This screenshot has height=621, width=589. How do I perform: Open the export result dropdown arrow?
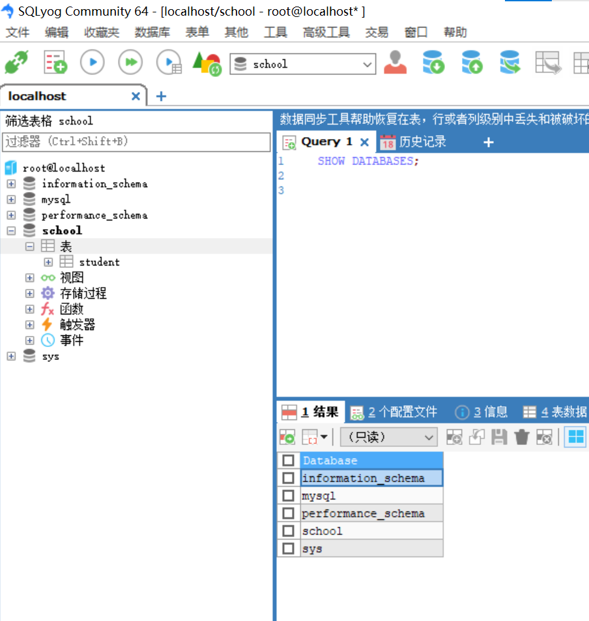coord(324,437)
